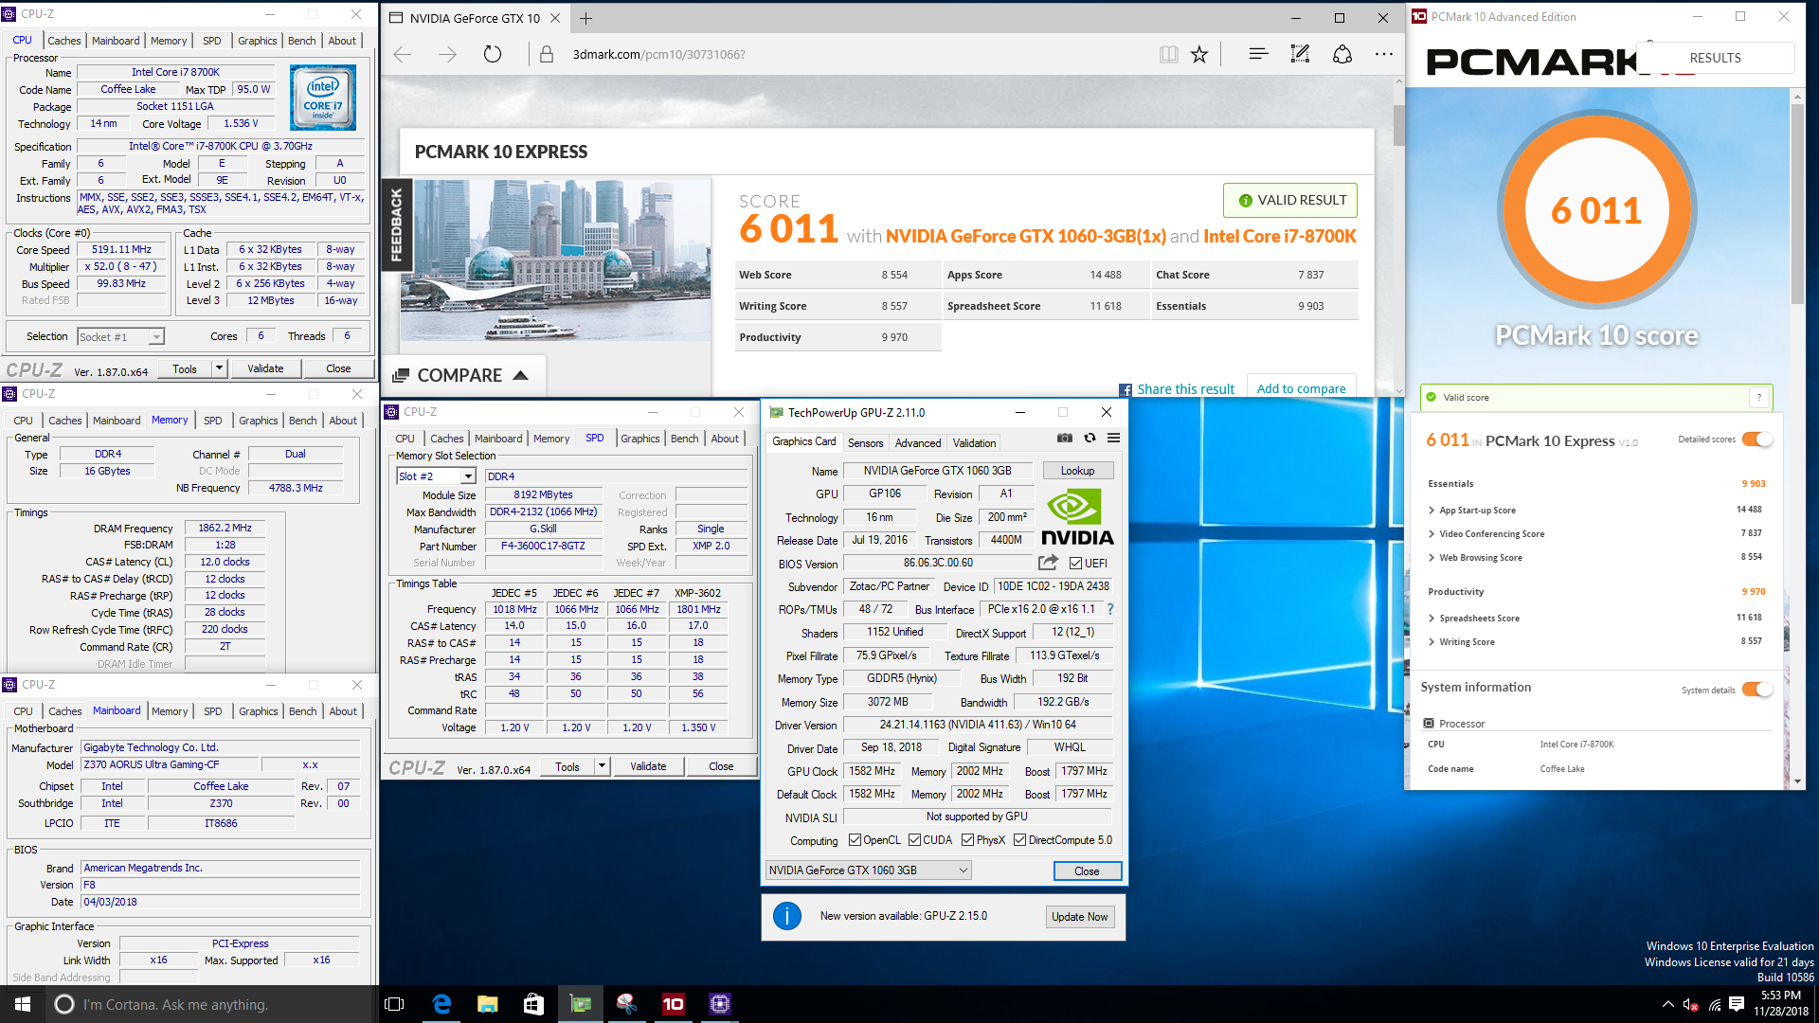Open the CPU-Z taskbar icon

720,1004
